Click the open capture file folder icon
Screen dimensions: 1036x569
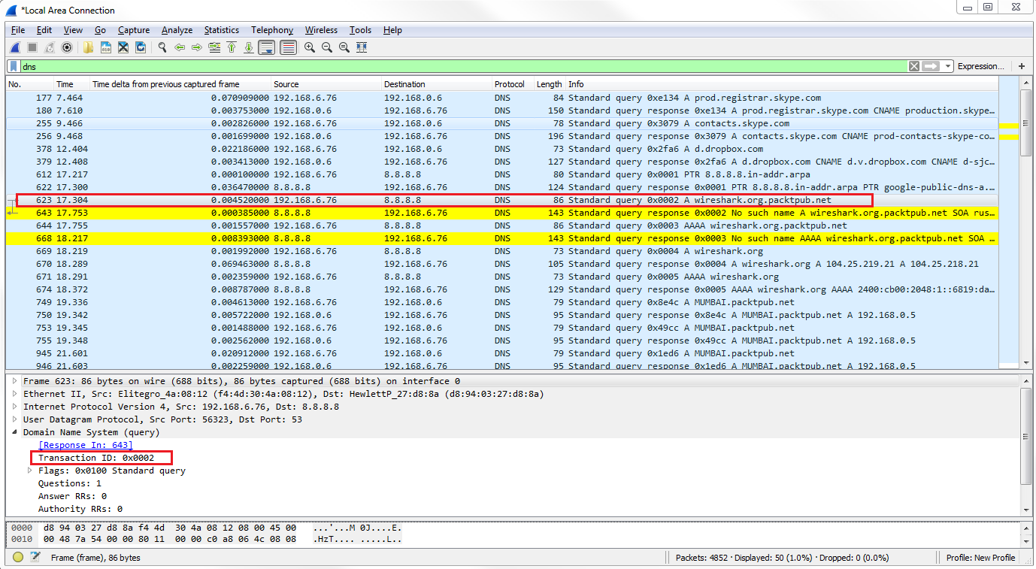click(89, 47)
